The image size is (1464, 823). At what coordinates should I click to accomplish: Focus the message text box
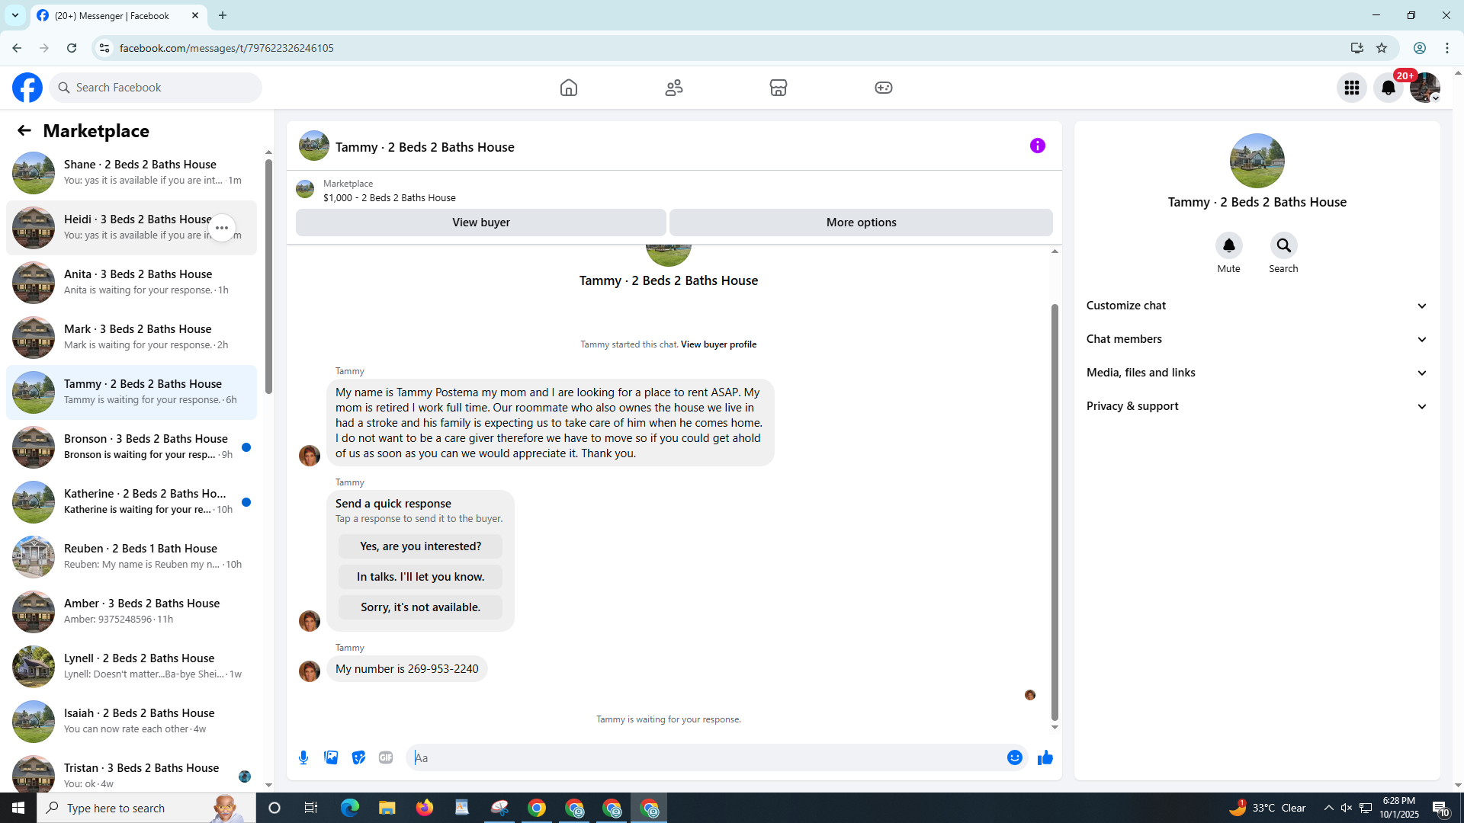click(x=706, y=757)
